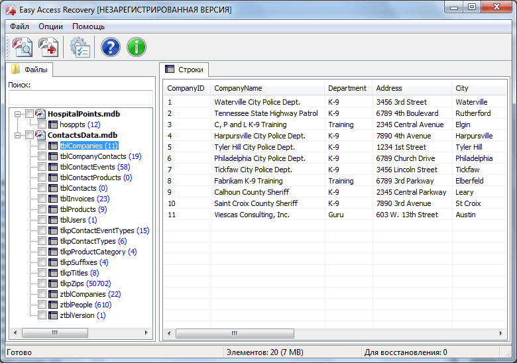Click the scan Access file toolbar icon
The width and height of the screenshot is (517, 363).
[23, 47]
